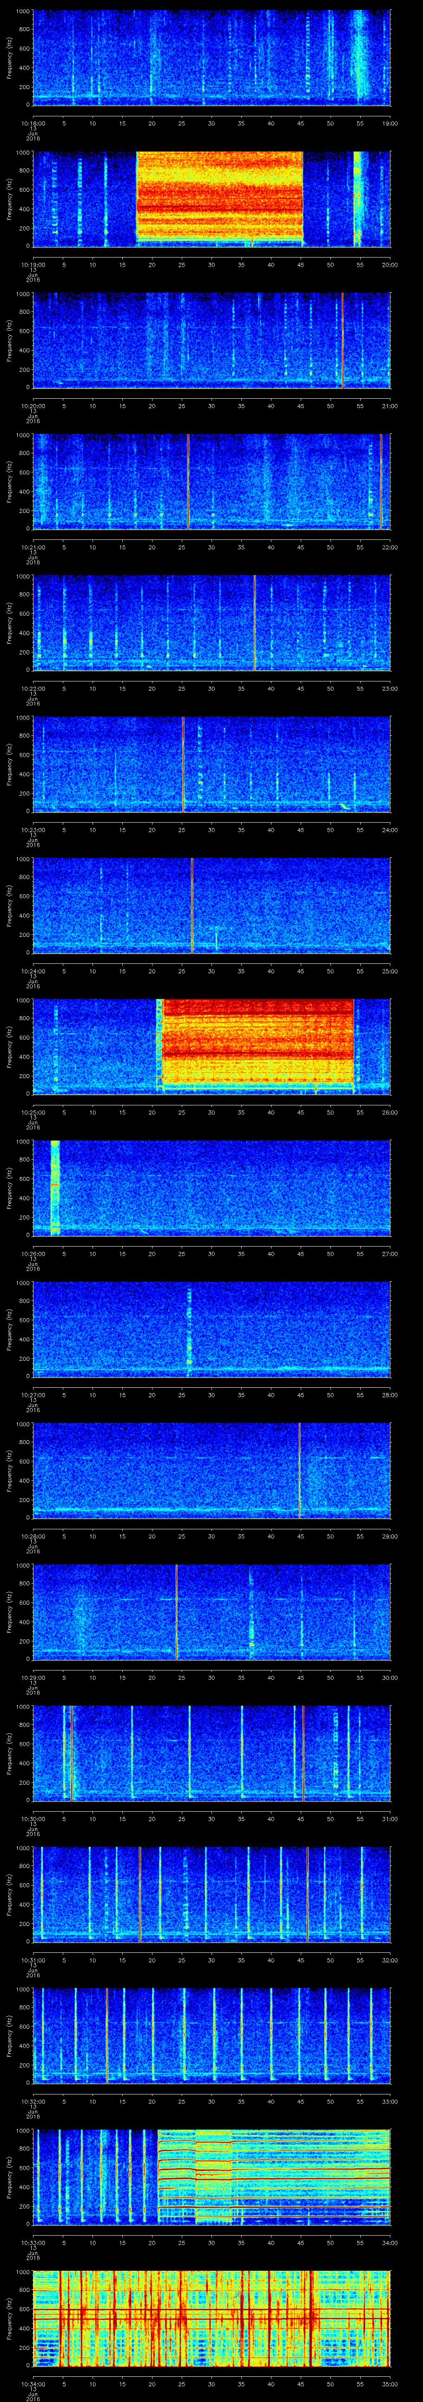Click the 10:18:00 start time label

pyautogui.click(x=33, y=123)
